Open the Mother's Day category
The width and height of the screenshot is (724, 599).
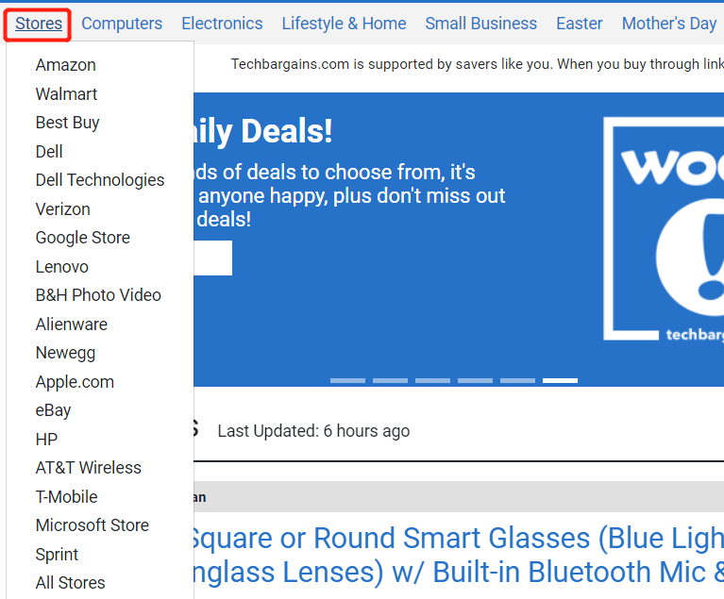669,24
